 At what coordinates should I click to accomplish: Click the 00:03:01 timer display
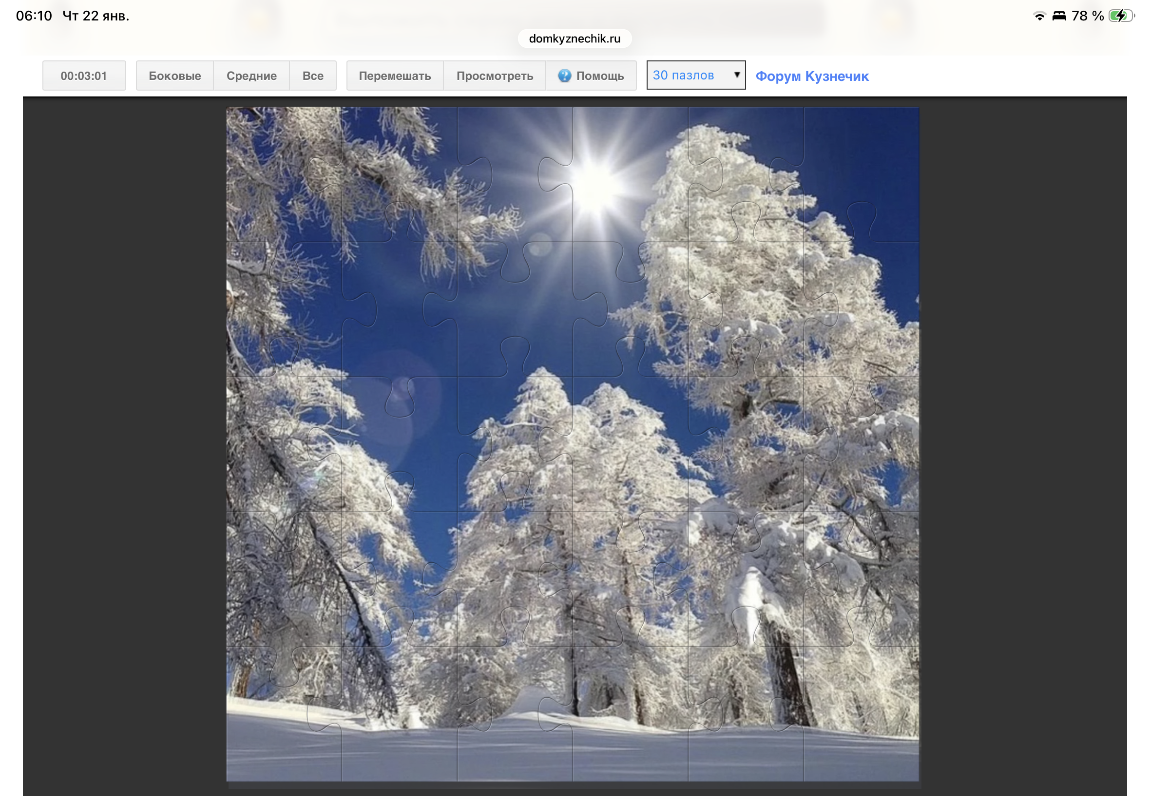click(84, 76)
